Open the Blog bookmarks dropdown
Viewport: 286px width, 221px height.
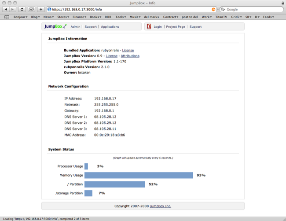tap(35, 17)
